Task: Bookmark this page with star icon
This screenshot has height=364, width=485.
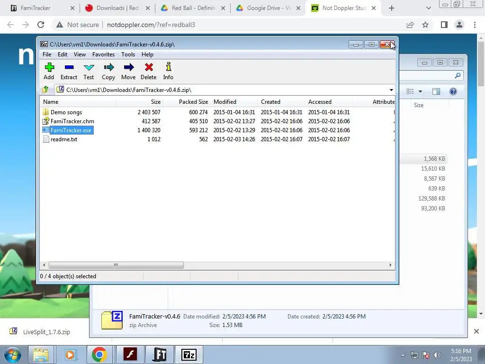Action: (x=425, y=25)
